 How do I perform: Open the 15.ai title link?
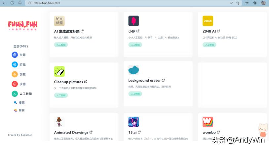[133, 132]
